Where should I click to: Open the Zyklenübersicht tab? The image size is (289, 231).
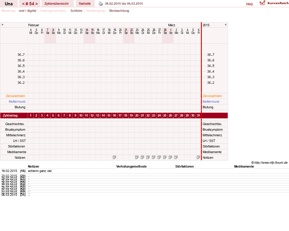pos(56,4)
